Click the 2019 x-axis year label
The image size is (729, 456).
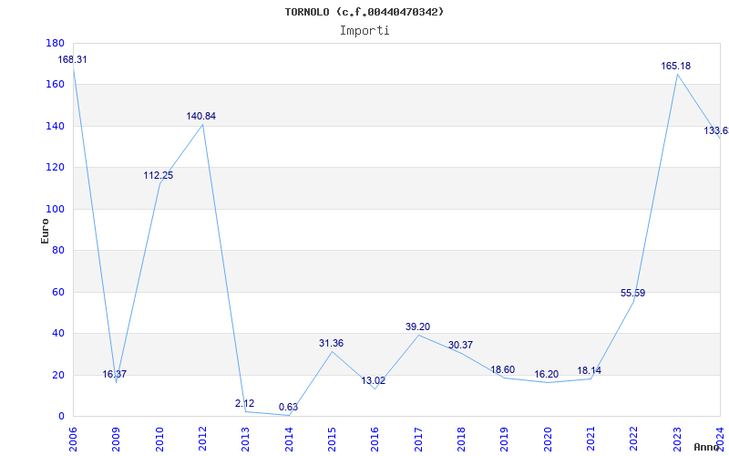[x=505, y=440]
